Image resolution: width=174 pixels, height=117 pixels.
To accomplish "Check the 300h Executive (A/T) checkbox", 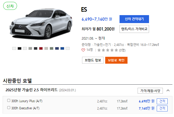I will tap(9, 108).
